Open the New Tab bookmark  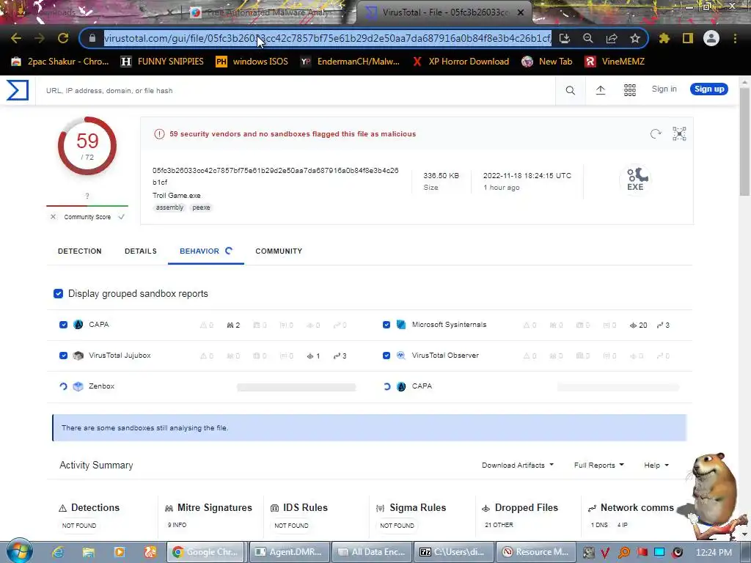coord(547,62)
